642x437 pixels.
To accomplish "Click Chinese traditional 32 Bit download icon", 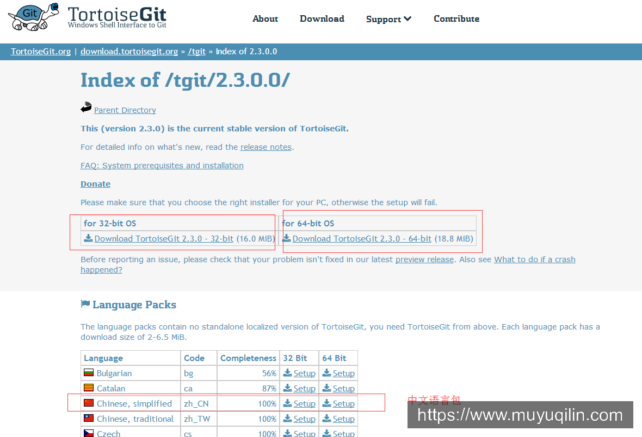I will [x=287, y=418].
